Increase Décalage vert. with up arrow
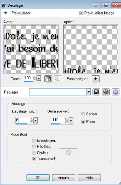 [x=67, y=119]
